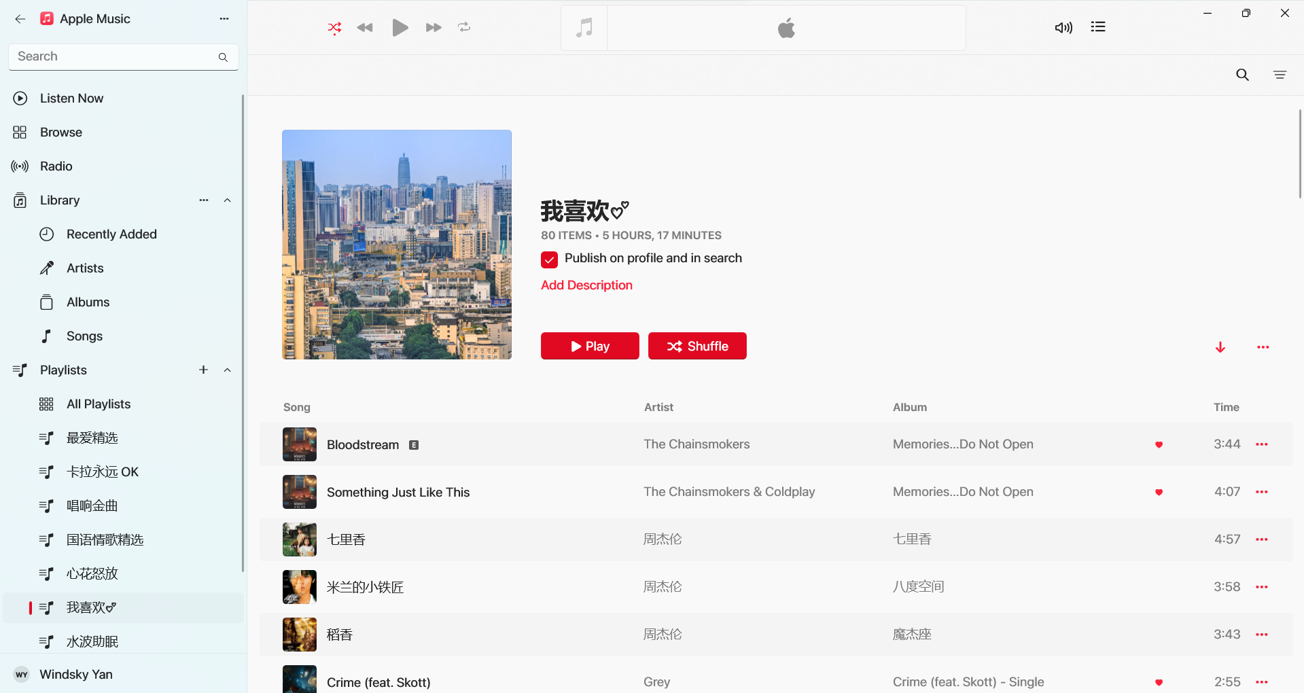The width and height of the screenshot is (1304, 693).
Task: Open the Apple Music app menu ellipsis
Action: 224,19
